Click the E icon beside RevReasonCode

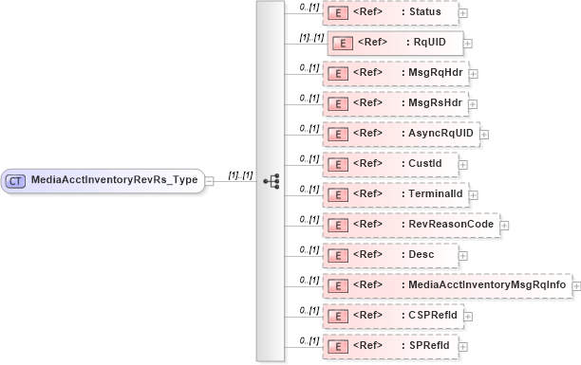tap(338, 226)
